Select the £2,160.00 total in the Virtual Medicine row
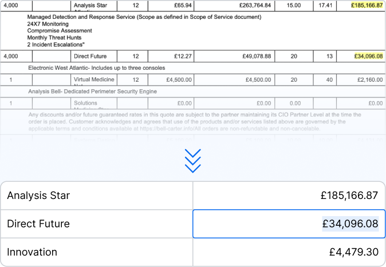The height and width of the screenshot is (267, 386). click(x=369, y=79)
